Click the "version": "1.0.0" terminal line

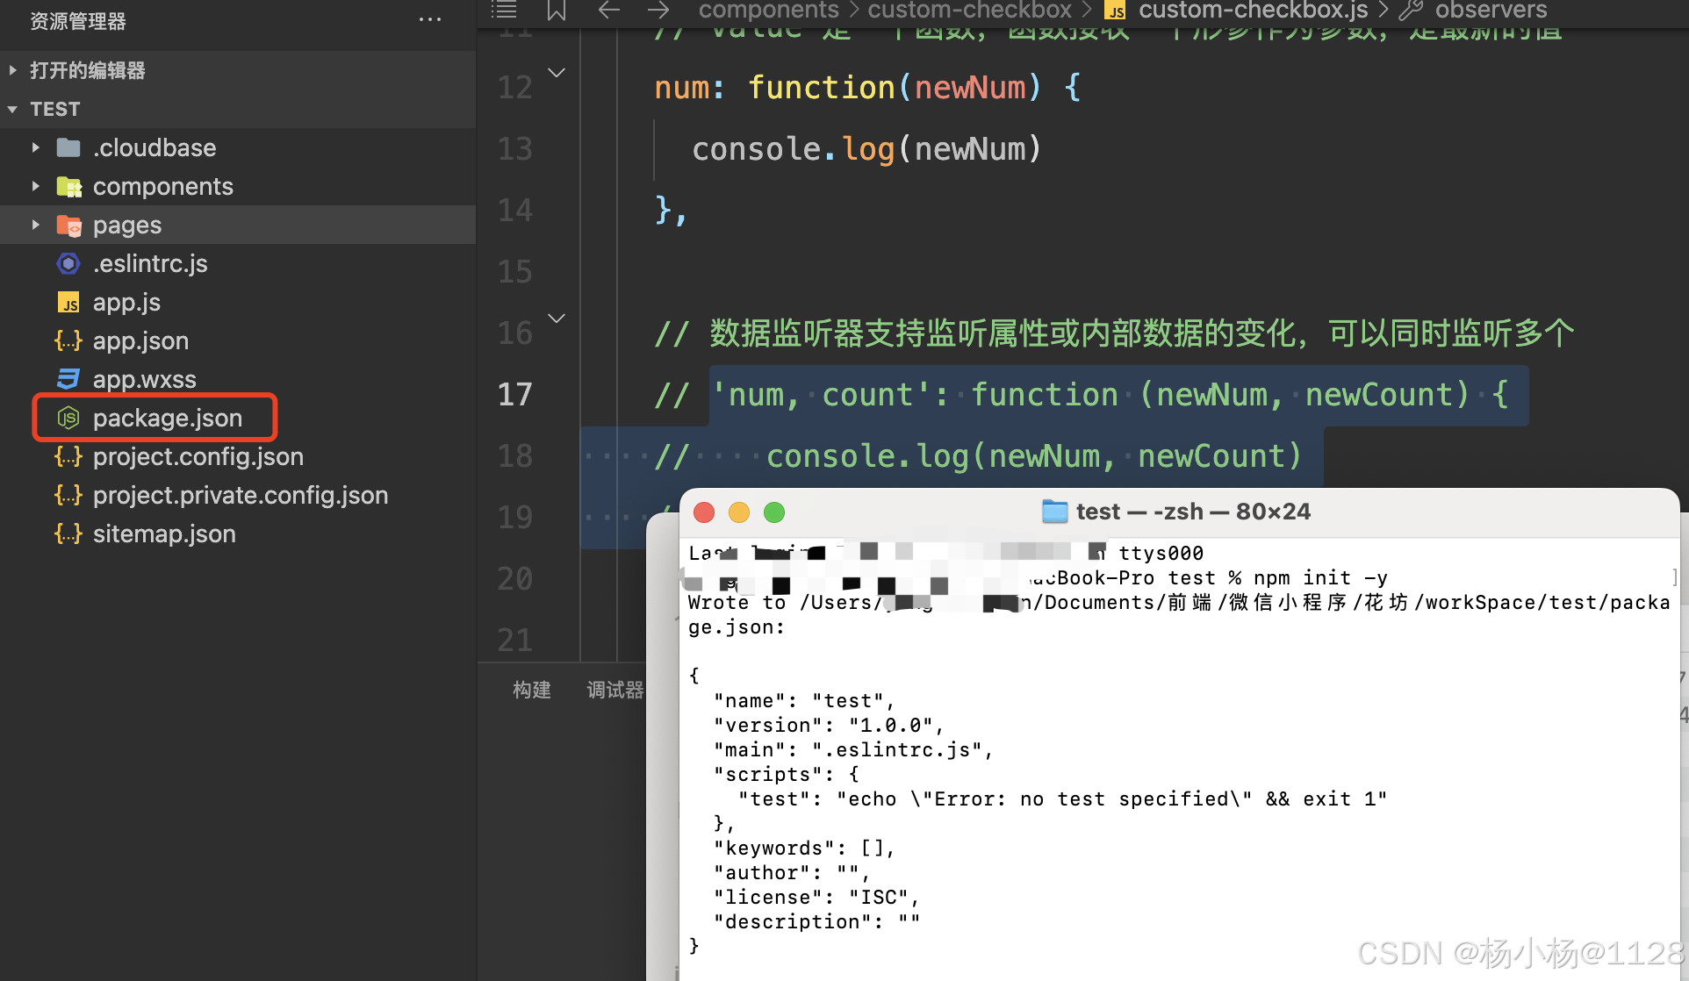click(x=829, y=725)
